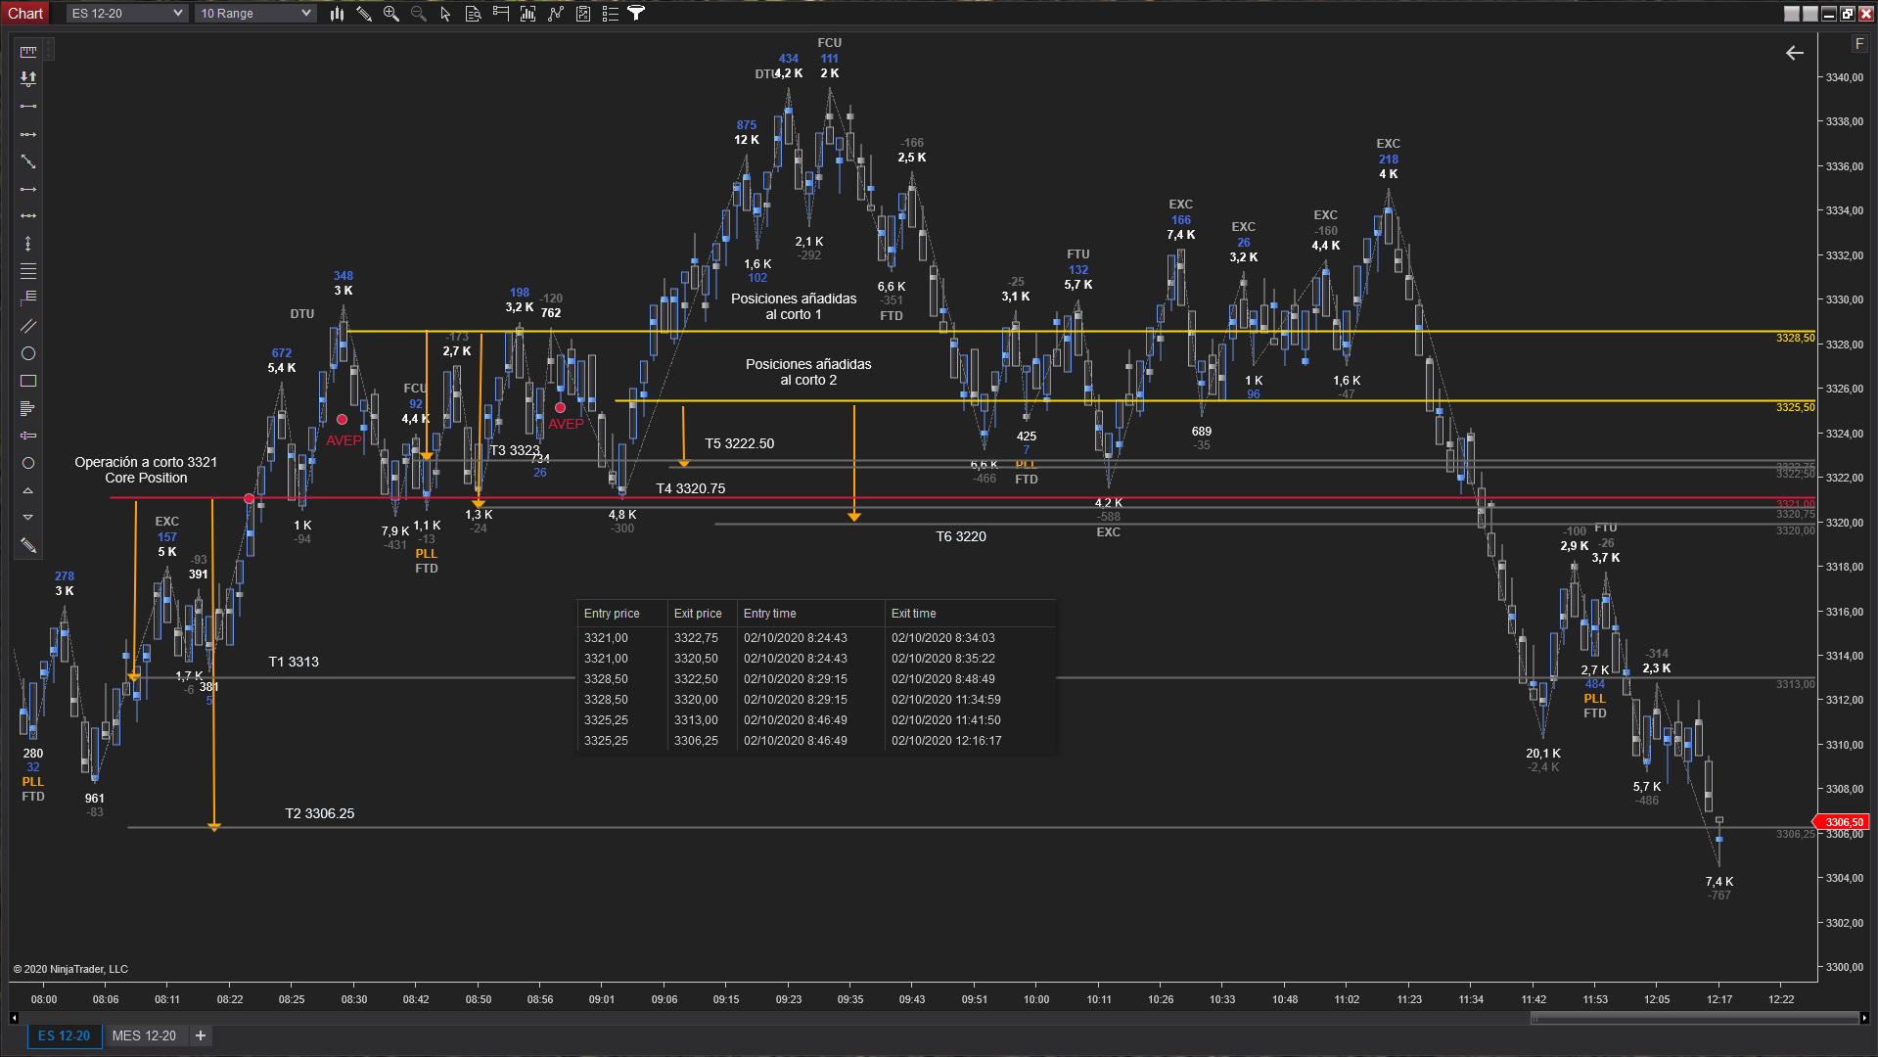Screen dimensions: 1878x1057
Task: Select the ruler tool in drawing sidebar
Action: pos(28,51)
